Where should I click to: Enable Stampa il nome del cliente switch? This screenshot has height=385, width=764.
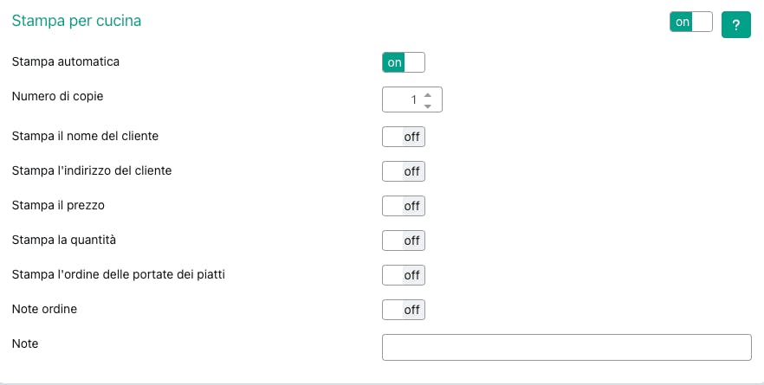coord(404,137)
